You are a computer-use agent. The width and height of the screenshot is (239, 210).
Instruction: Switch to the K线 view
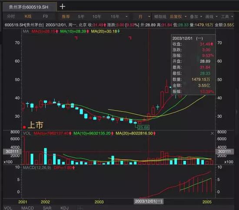click(28, 16)
